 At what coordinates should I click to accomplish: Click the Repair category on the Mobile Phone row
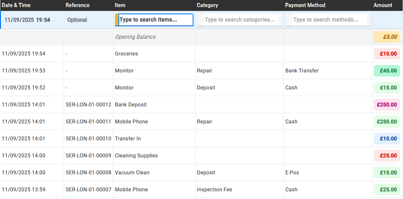point(204,121)
